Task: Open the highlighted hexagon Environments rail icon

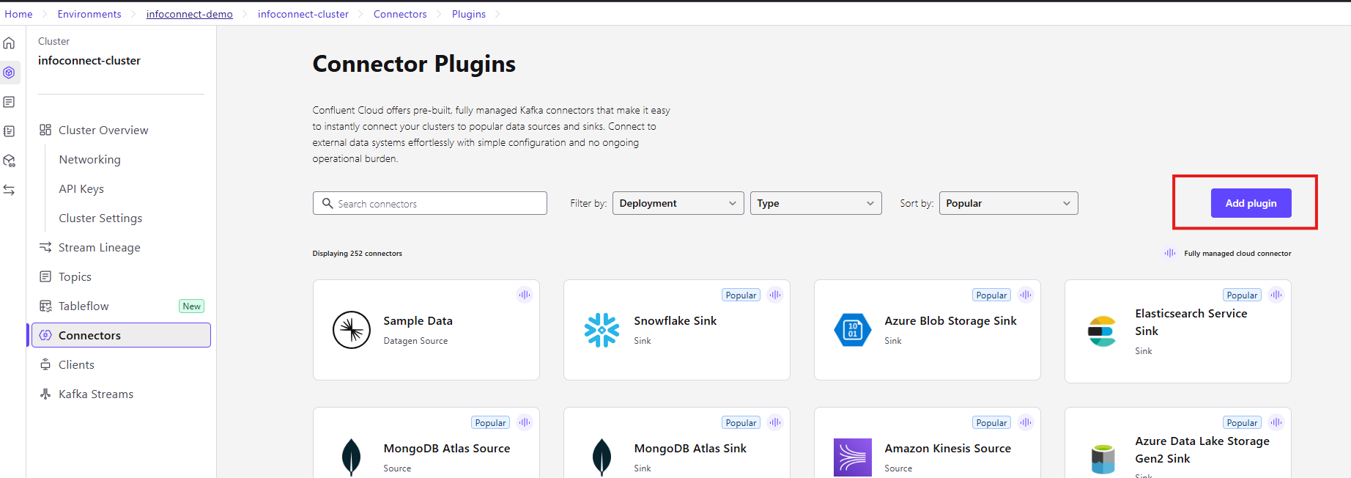Action: pos(9,73)
